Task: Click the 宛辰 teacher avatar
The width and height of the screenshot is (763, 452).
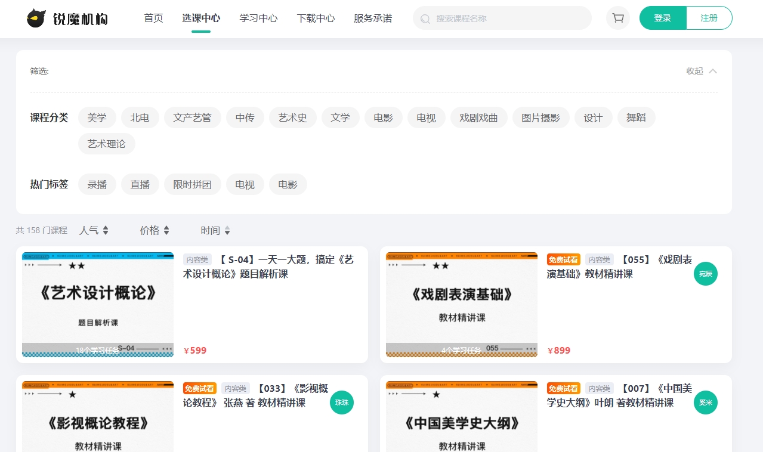Action: (706, 274)
